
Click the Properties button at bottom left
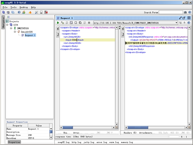pyautogui.click(x=14, y=142)
